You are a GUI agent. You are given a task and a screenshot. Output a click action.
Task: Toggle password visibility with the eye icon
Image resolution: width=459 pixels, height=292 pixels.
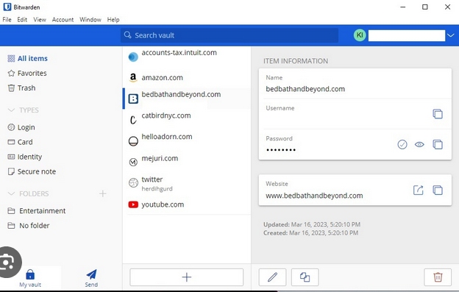click(419, 144)
